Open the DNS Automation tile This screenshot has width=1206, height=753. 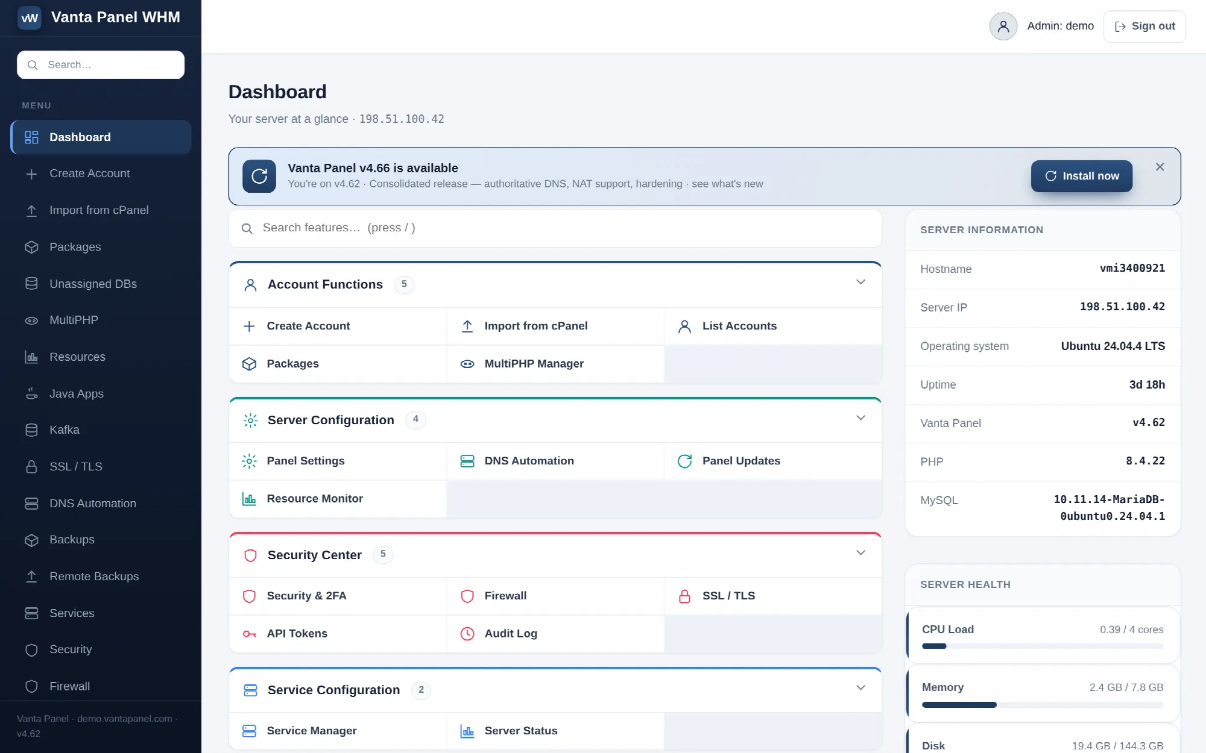555,461
